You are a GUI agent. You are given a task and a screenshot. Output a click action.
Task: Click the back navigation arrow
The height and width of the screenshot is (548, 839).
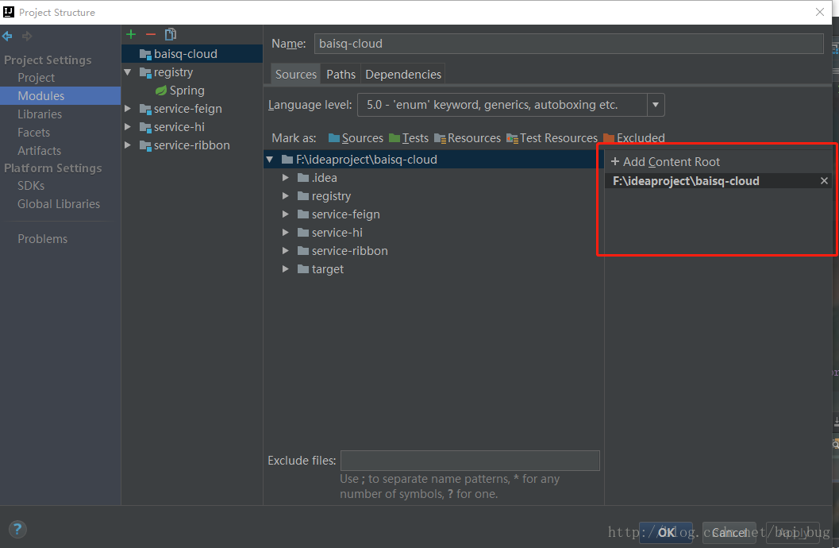(8, 37)
